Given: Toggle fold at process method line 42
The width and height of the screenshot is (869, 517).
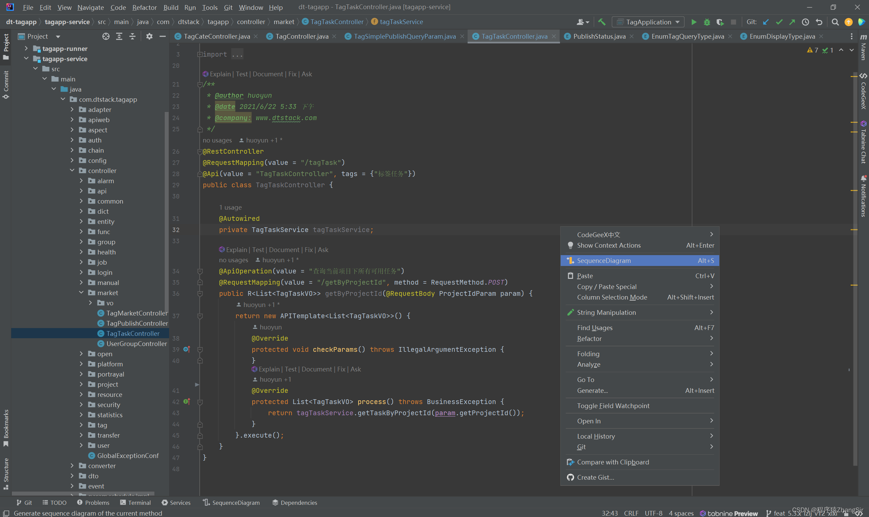Looking at the screenshot, I should (200, 402).
